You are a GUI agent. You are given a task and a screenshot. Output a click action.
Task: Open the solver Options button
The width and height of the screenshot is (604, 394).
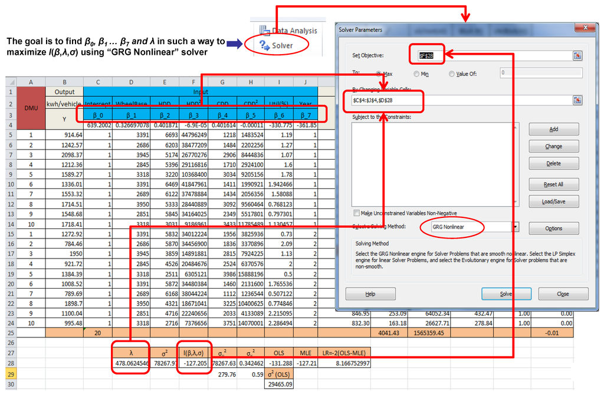point(553,228)
